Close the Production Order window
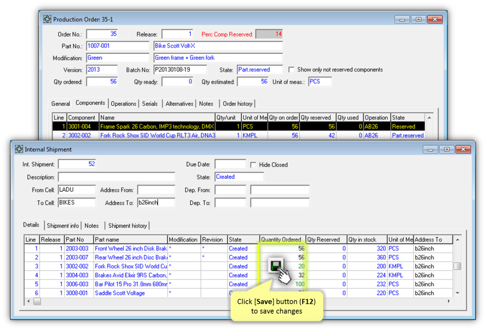 tap(435, 19)
